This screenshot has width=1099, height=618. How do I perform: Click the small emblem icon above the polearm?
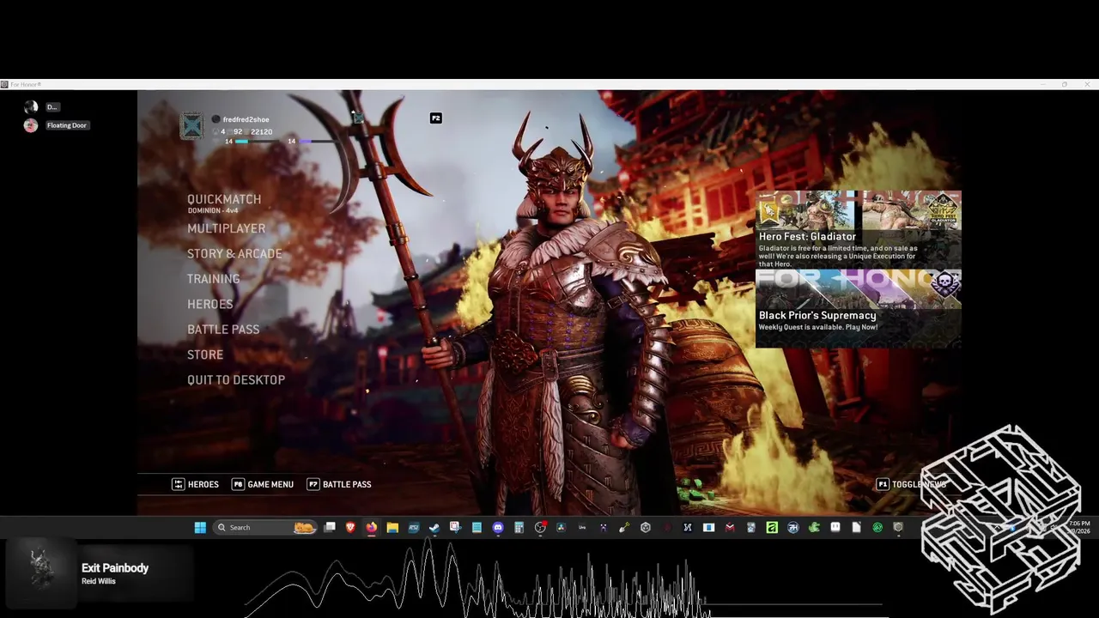pos(358,118)
